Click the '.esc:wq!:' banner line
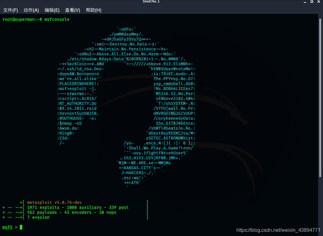The height and width of the screenshot is (236, 323). coord(133,178)
